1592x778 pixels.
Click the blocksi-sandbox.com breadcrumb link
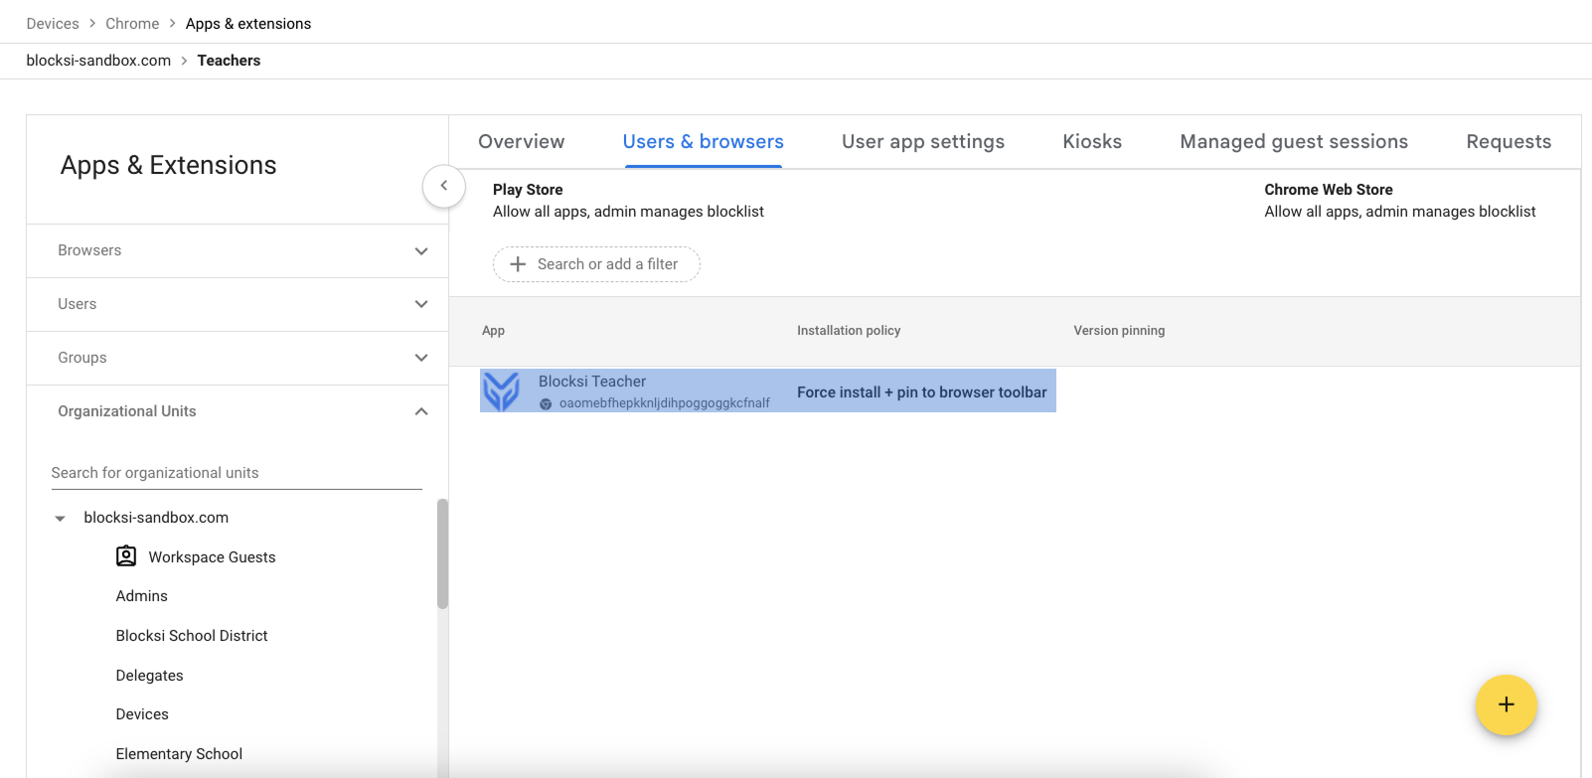click(x=98, y=61)
